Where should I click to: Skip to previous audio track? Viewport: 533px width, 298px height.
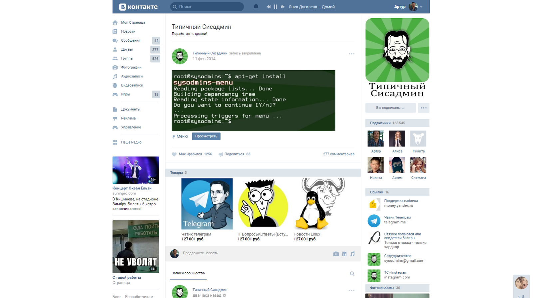click(x=268, y=7)
